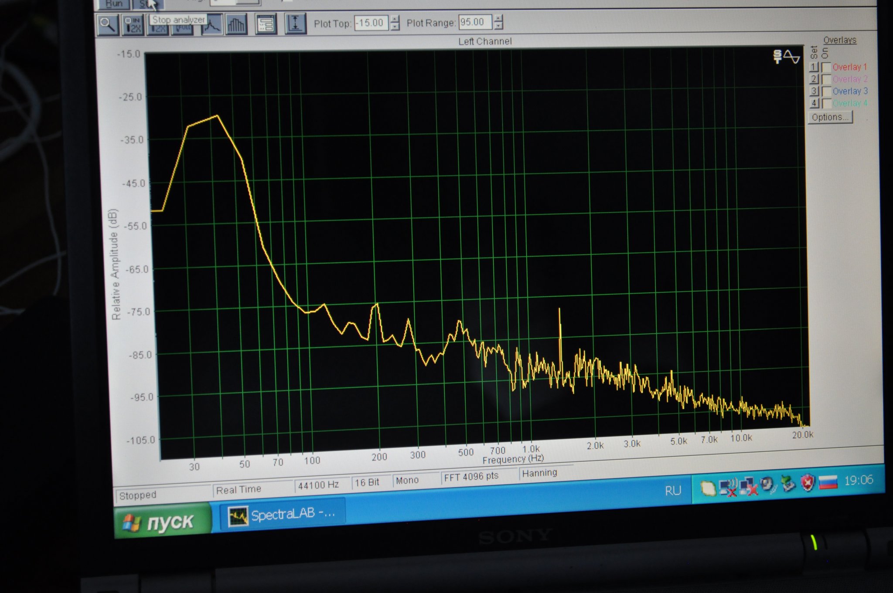The image size is (893, 593).
Task: Click the 16 Bit status field
Action: click(x=371, y=481)
